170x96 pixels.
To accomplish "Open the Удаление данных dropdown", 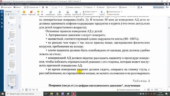I will 114,12.
